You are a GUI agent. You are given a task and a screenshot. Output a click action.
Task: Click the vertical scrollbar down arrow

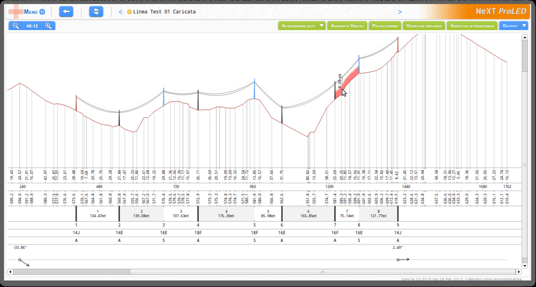point(525,266)
